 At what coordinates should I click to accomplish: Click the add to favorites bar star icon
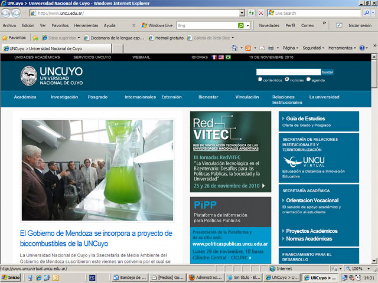point(36,38)
